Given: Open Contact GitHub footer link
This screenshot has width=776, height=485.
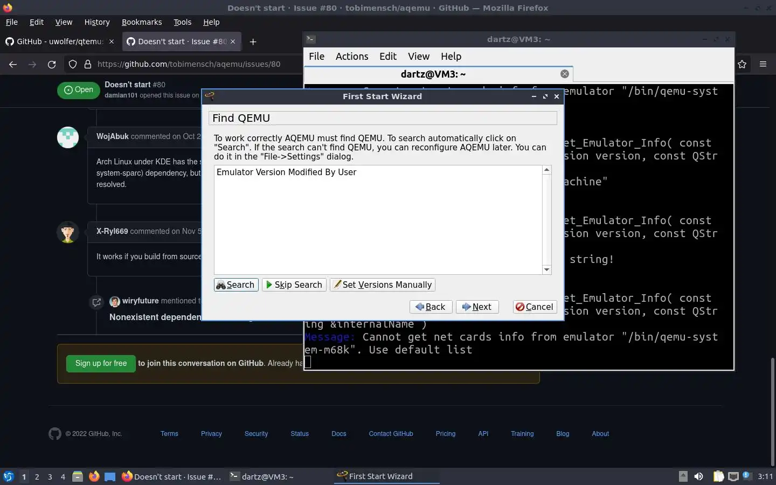Looking at the screenshot, I should point(391,434).
